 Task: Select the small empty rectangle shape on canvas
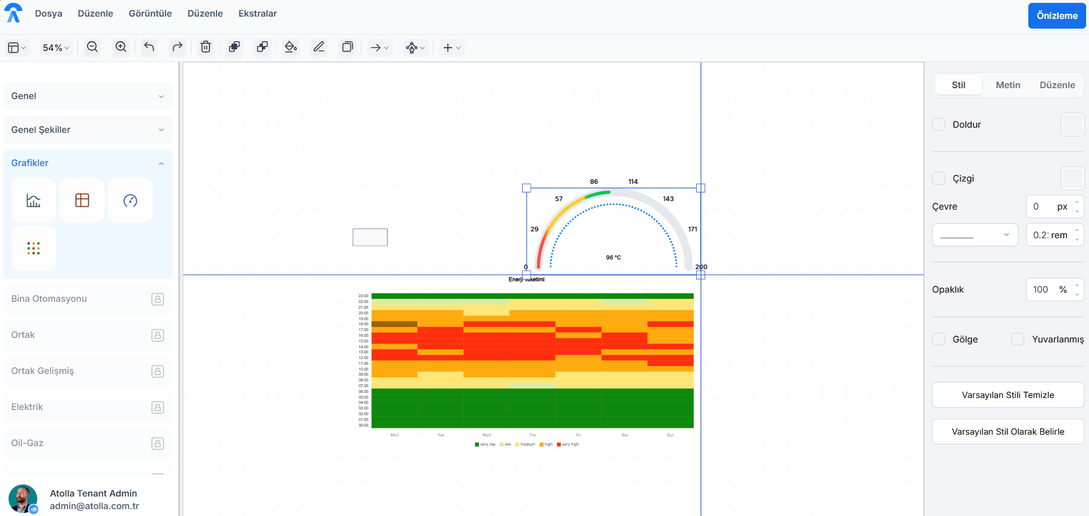click(x=370, y=237)
